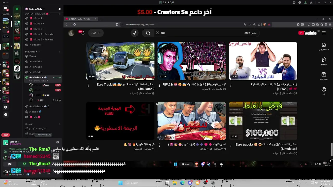
Task: Click the YouTube voice search microphone
Action: point(135,33)
